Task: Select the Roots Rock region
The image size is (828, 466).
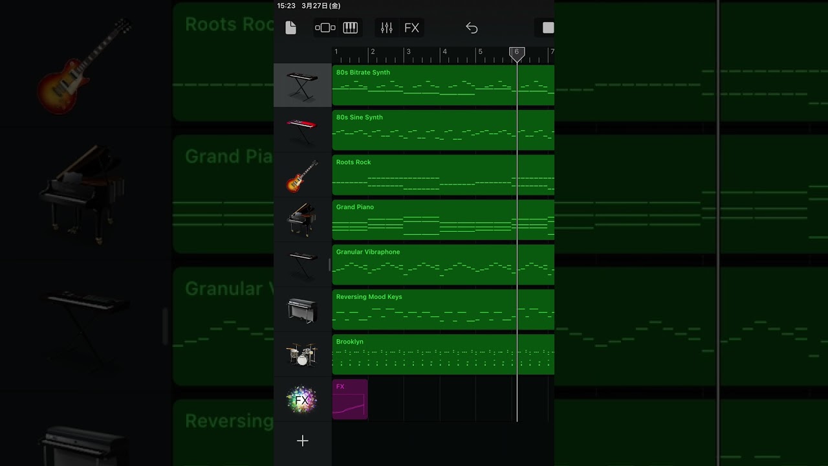Action: [x=443, y=175]
